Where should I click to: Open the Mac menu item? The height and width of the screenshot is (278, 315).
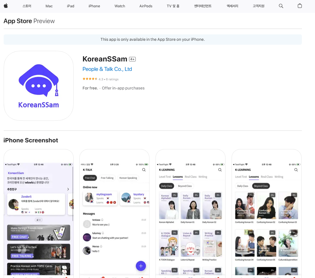click(x=49, y=6)
